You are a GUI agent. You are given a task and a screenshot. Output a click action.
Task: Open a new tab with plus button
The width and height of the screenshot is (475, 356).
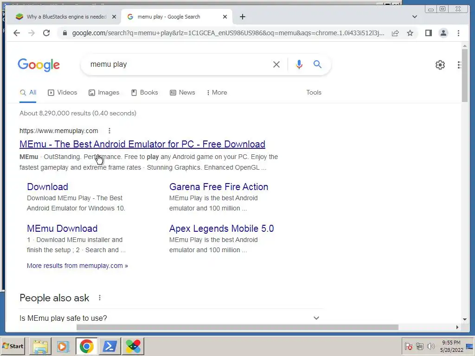[242, 17]
